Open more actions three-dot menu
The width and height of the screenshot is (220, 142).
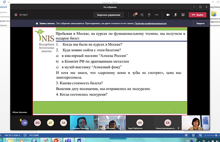pos(157,15)
